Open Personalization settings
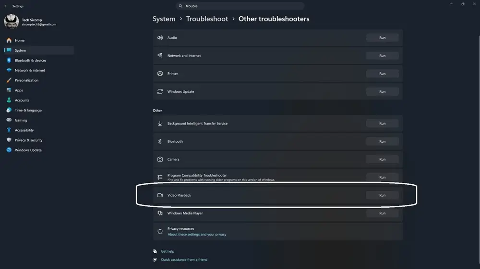The width and height of the screenshot is (480, 269). (38, 80)
